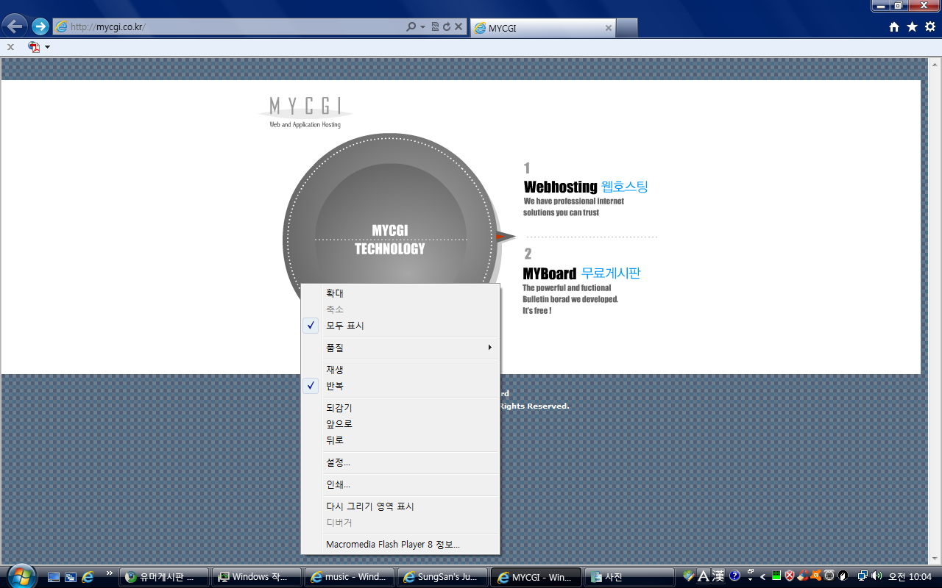942x588 pixels.
Task: Switch to the Windows 작... taskbar button
Action: (257, 577)
